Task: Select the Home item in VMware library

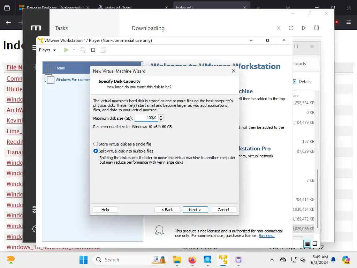Action: tap(92, 68)
